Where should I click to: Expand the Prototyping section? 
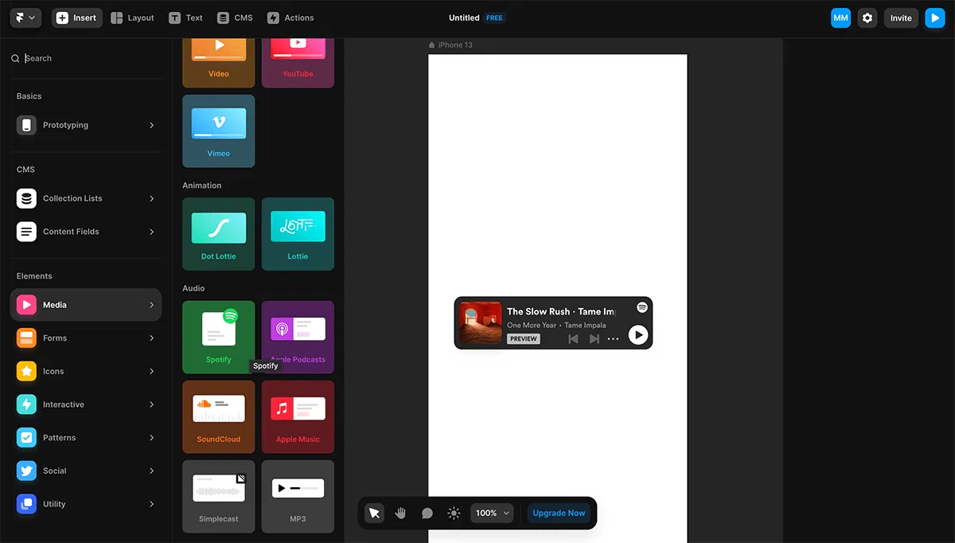[x=86, y=125]
